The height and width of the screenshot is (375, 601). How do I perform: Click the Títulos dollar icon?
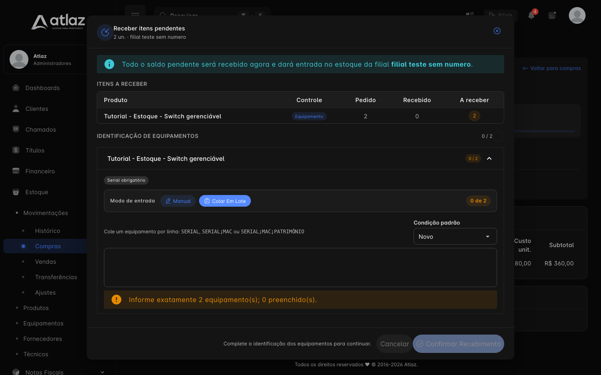tap(16, 150)
